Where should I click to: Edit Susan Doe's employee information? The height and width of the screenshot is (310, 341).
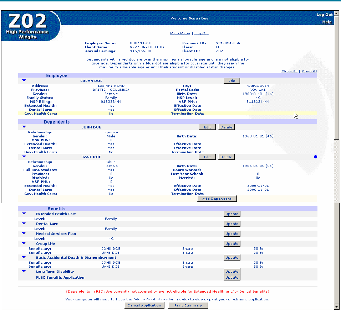click(x=232, y=81)
